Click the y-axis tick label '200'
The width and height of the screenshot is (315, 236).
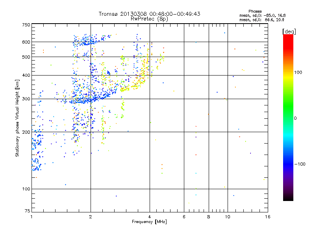click(26, 132)
